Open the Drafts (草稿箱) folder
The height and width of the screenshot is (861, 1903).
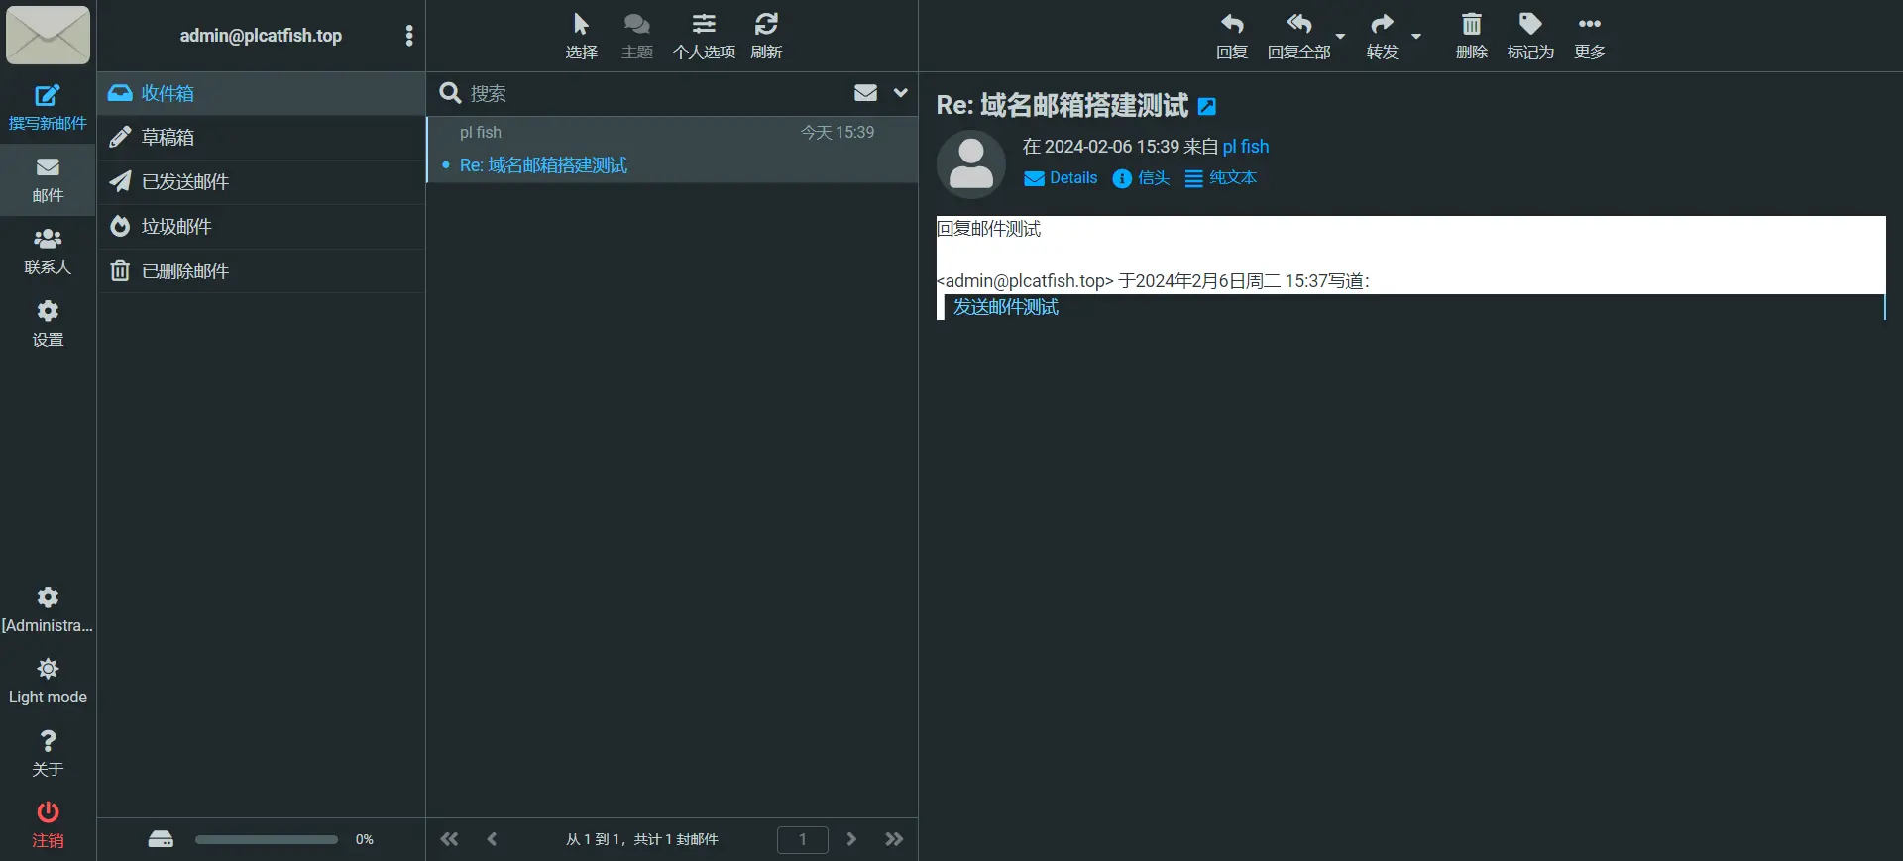(x=262, y=138)
